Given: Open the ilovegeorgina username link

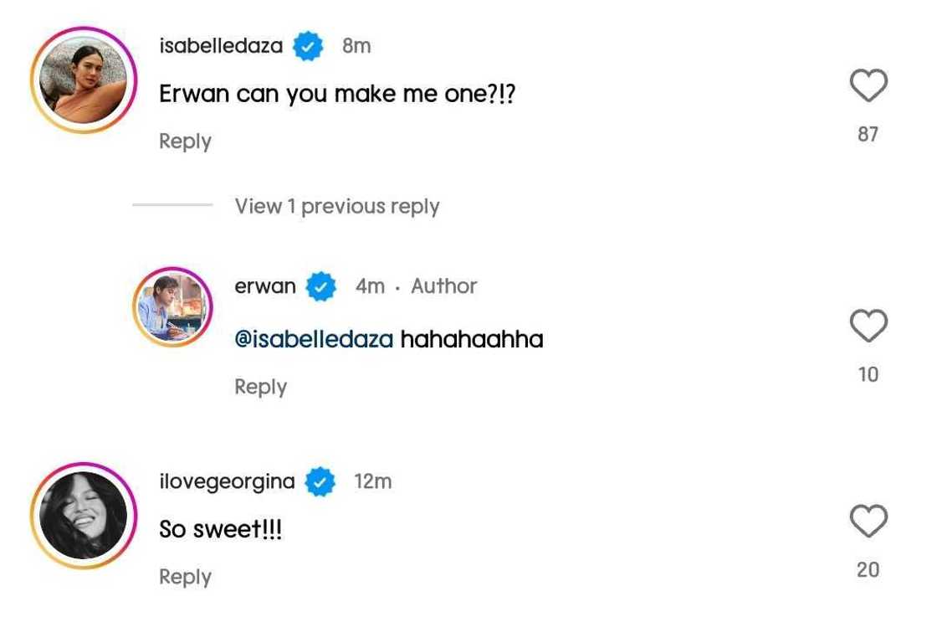Looking at the screenshot, I should pyautogui.click(x=227, y=481).
